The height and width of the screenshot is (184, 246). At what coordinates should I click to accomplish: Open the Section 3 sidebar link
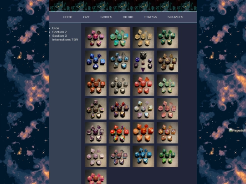60,36
